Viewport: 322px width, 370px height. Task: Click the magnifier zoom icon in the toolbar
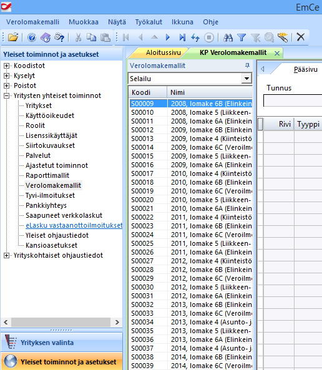point(269,37)
